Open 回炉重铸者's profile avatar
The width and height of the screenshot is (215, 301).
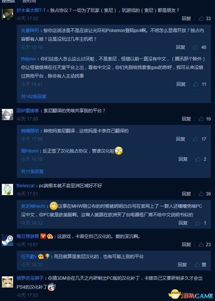coord(7,115)
